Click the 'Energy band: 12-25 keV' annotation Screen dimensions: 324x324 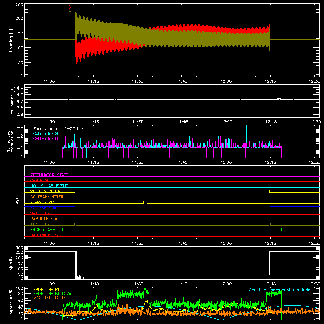59,129
